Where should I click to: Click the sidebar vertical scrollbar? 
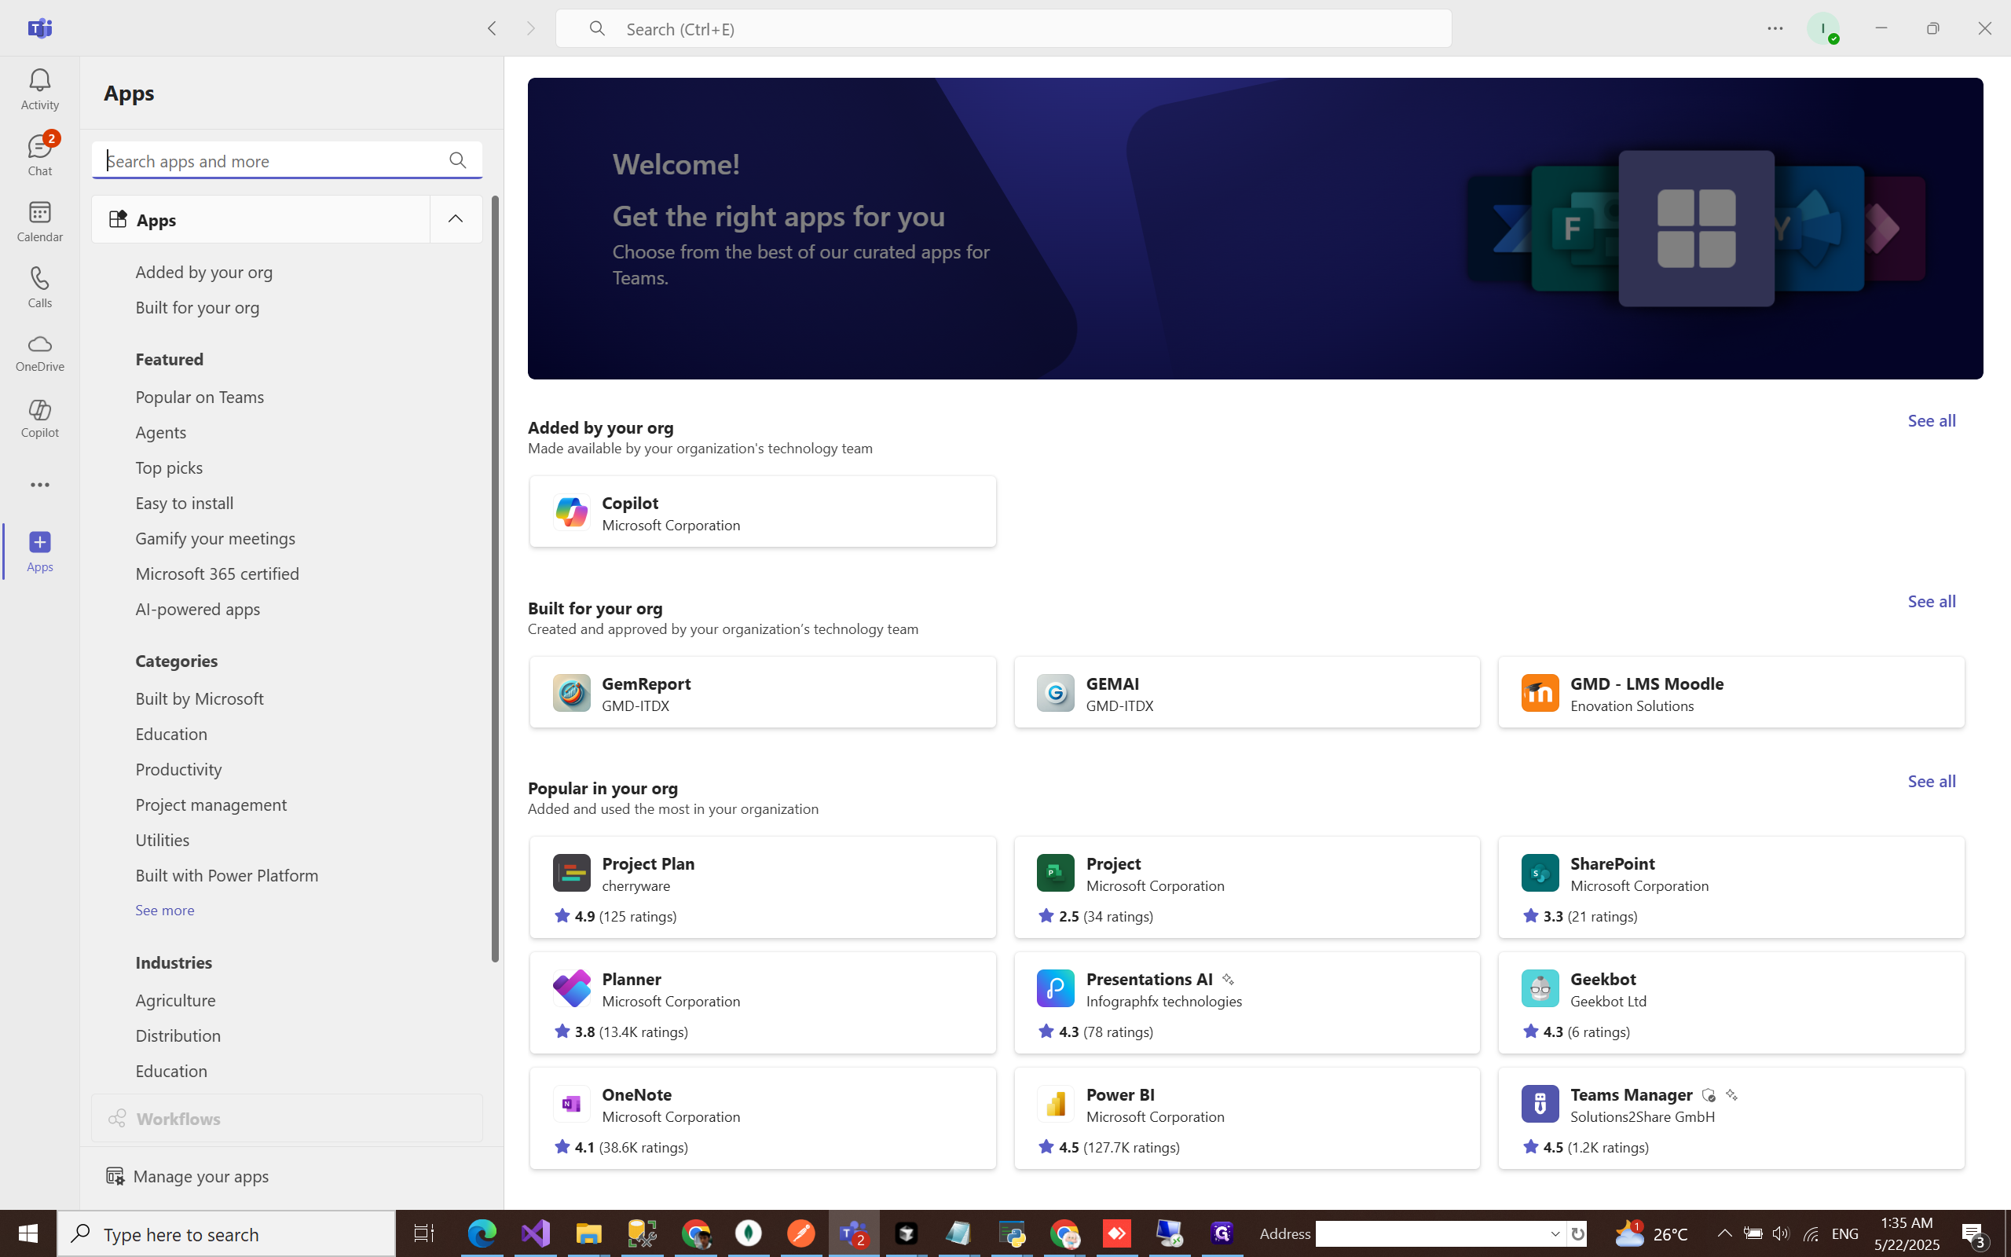click(x=495, y=580)
